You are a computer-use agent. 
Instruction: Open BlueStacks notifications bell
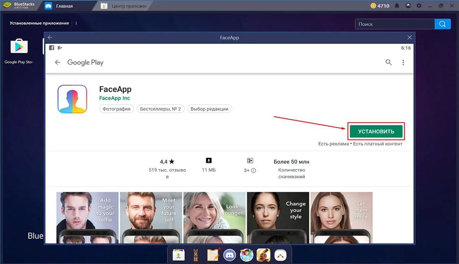point(397,6)
